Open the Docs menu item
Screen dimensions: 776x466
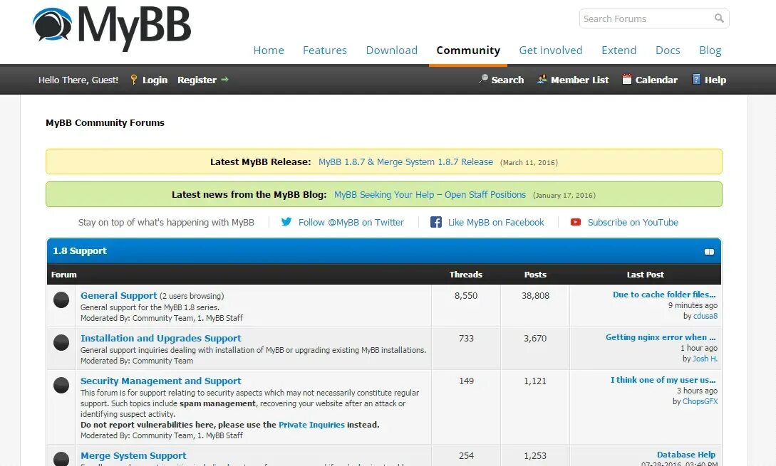point(668,50)
